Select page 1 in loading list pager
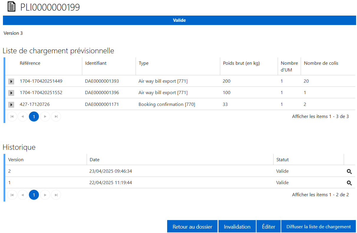Screen dimensions: 357x233 point(34,117)
